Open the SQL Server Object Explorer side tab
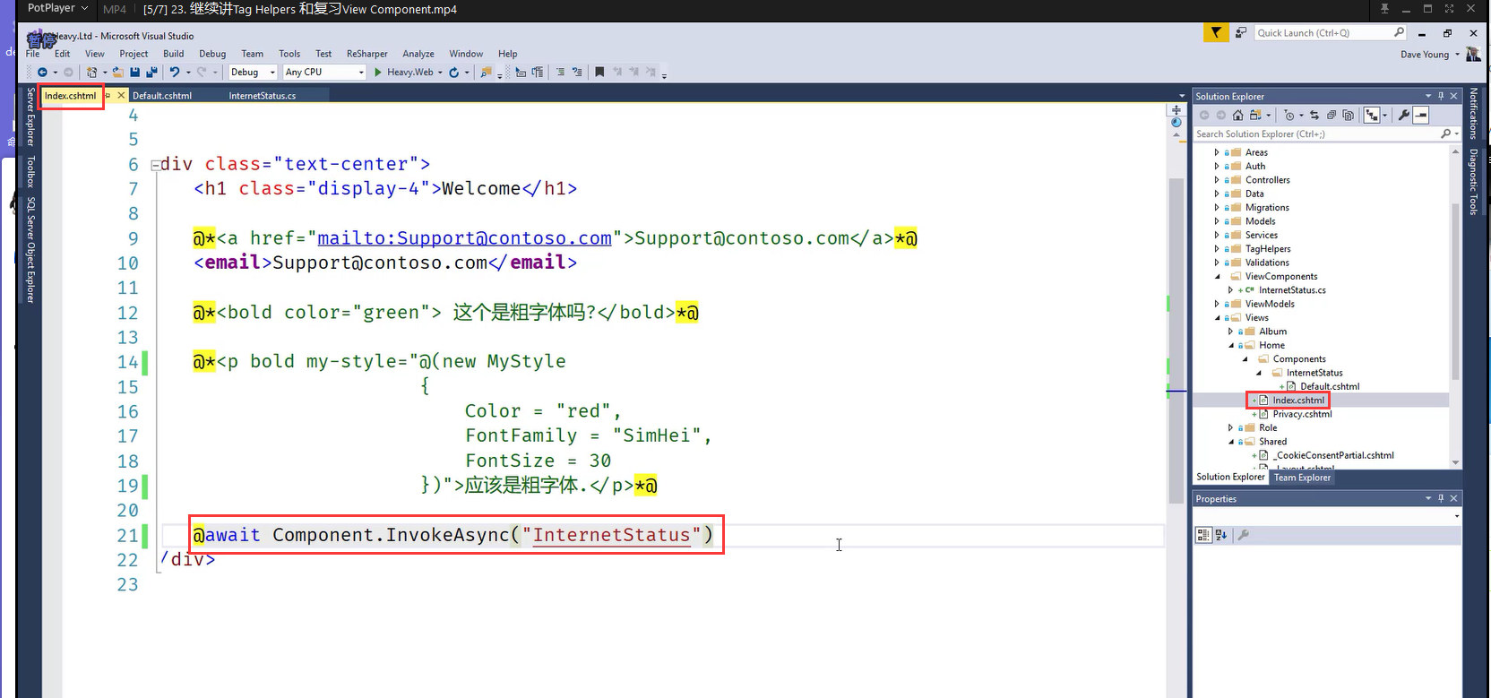Screen dimensions: 1491x698 click(x=30, y=250)
